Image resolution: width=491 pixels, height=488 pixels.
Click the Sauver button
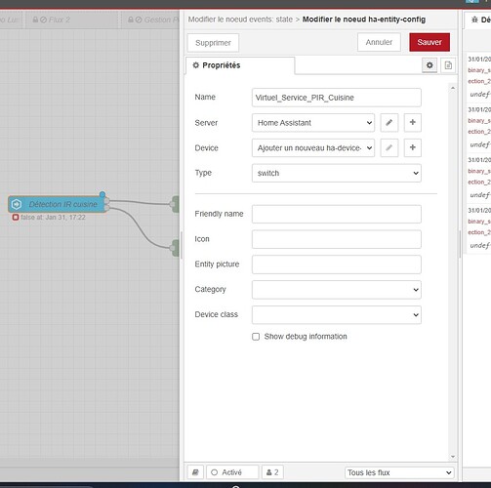[430, 42]
